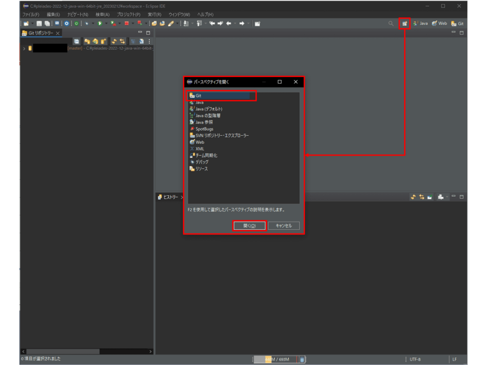
Task: Click the green circular power toolbar icon
Action: 76,24
